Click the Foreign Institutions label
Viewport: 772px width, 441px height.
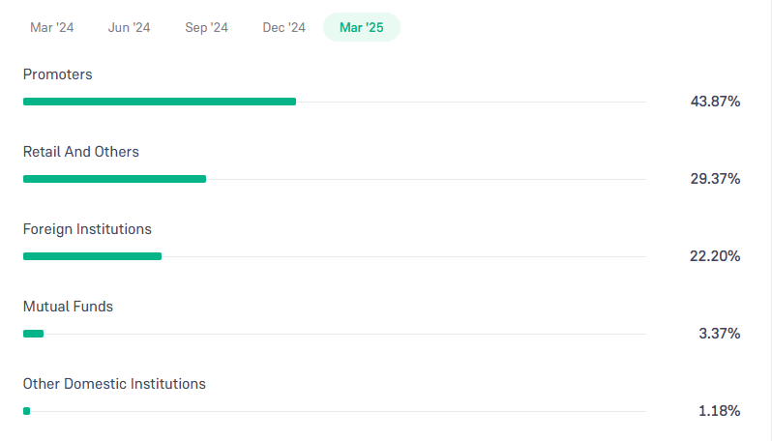(87, 229)
